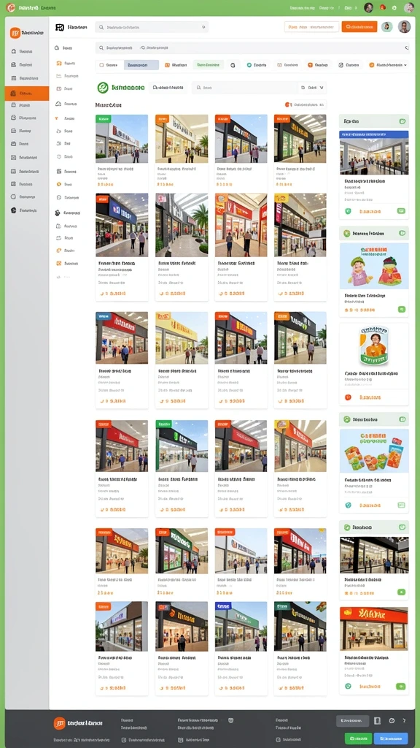The width and height of the screenshot is (420, 748).
Task: Focus the main search field in the header
Action: pos(152,28)
